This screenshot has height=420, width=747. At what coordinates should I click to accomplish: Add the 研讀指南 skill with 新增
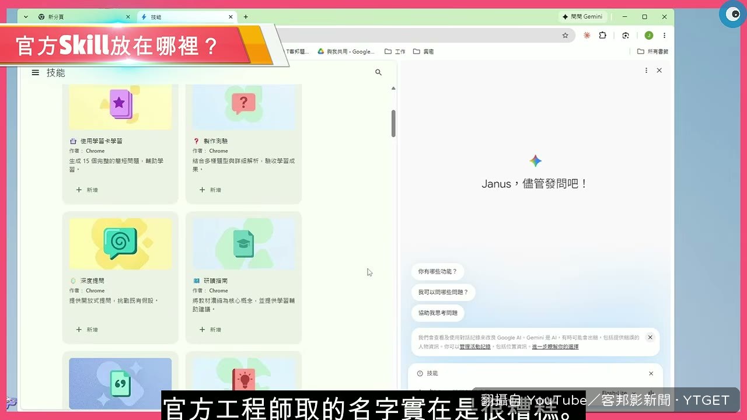pyautogui.click(x=210, y=330)
